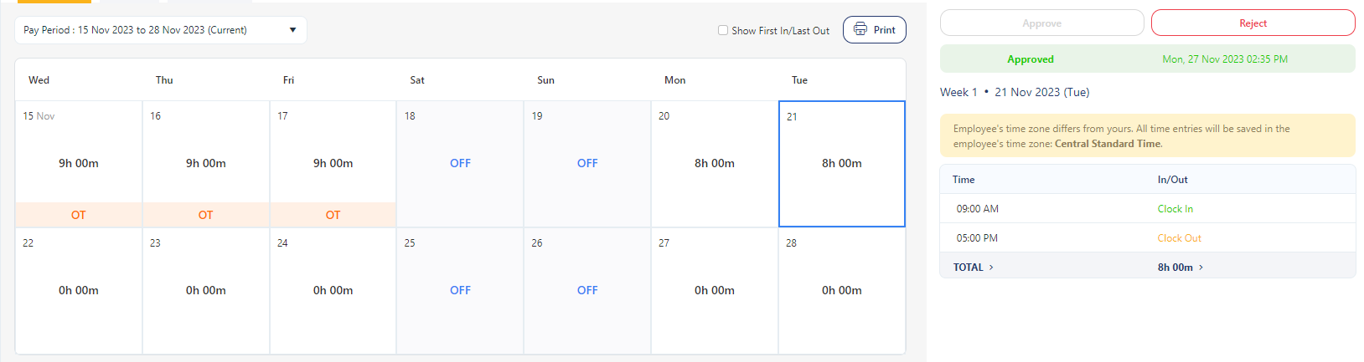
Task: Expand the 8h 00m total chevron
Action: (x=1201, y=268)
